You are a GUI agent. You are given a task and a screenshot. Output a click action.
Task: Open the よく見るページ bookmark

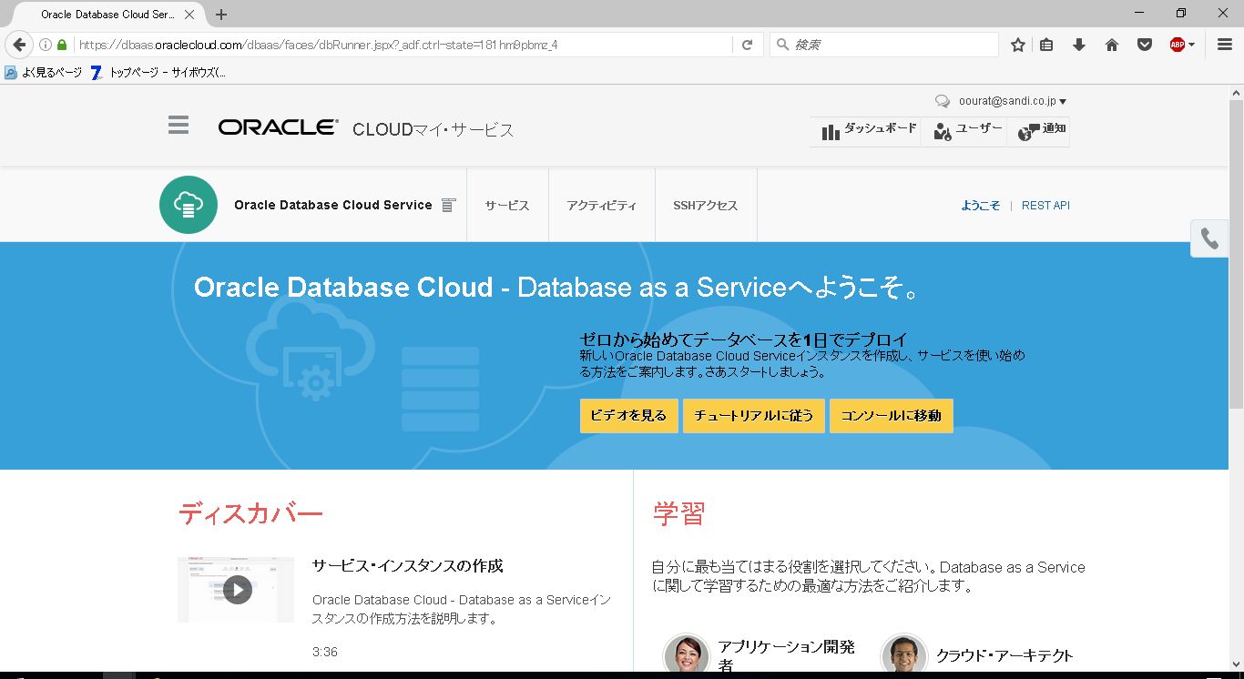pos(43,73)
